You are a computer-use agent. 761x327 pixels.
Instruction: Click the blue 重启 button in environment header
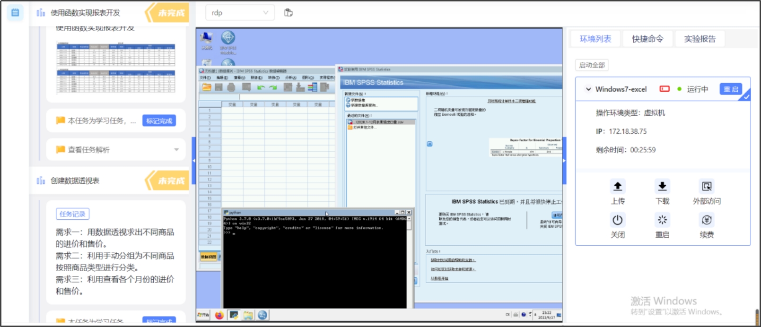[x=731, y=89]
